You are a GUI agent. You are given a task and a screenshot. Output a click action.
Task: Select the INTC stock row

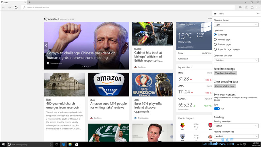click(x=195, y=76)
